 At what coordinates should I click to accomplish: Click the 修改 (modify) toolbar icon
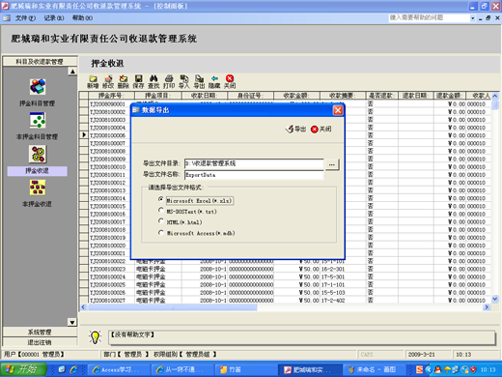tap(108, 82)
